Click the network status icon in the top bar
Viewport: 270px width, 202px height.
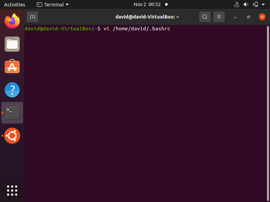[236, 4]
